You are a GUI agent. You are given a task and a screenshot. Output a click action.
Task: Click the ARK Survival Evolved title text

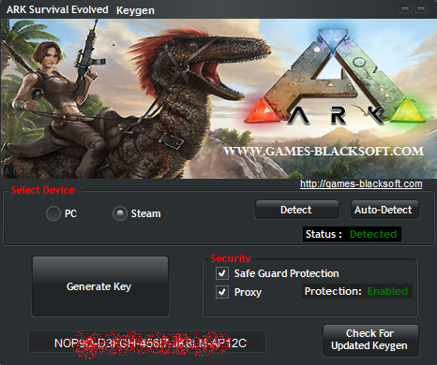point(57,9)
